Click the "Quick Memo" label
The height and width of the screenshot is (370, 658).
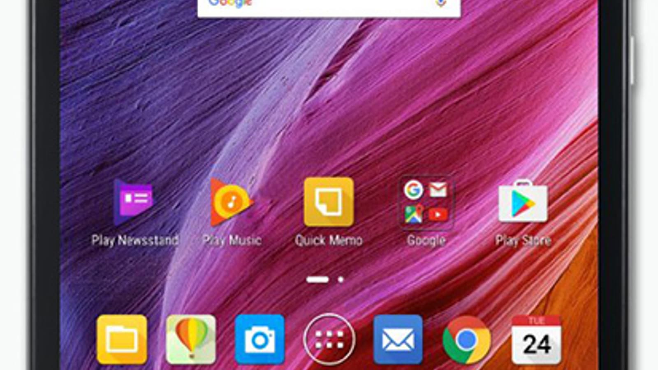[x=329, y=240]
